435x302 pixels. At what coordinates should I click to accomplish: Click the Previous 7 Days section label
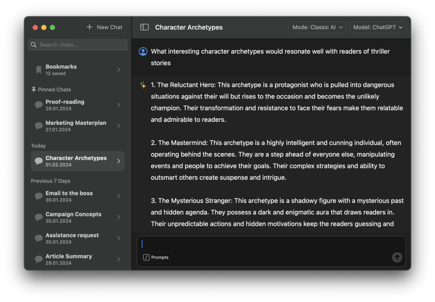[x=51, y=181]
